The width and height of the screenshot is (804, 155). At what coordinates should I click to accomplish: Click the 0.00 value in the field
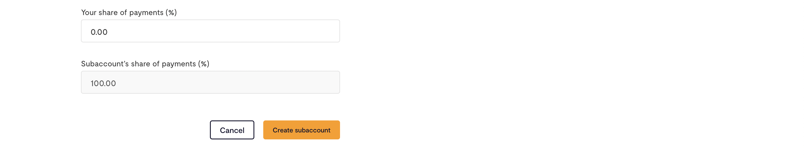(99, 32)
